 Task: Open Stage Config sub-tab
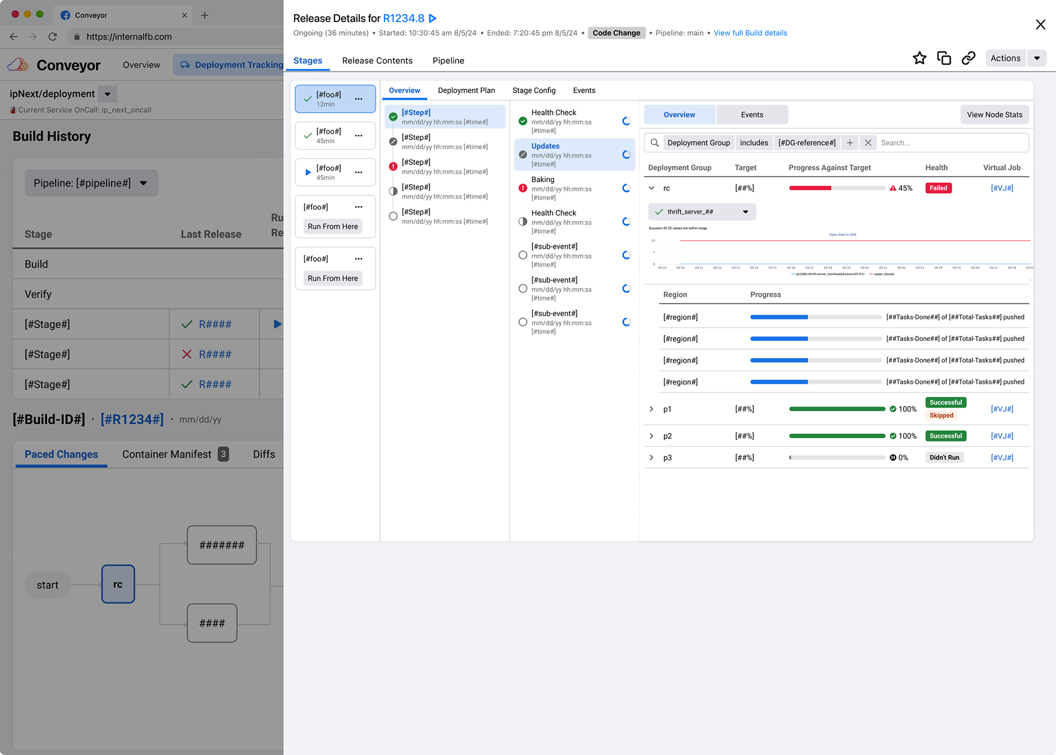(533, 90)
